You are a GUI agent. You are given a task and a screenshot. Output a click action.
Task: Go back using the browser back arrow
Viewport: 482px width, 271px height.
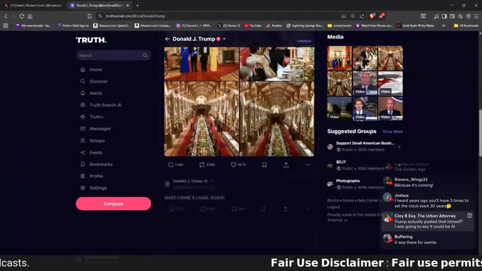(6, 16)
